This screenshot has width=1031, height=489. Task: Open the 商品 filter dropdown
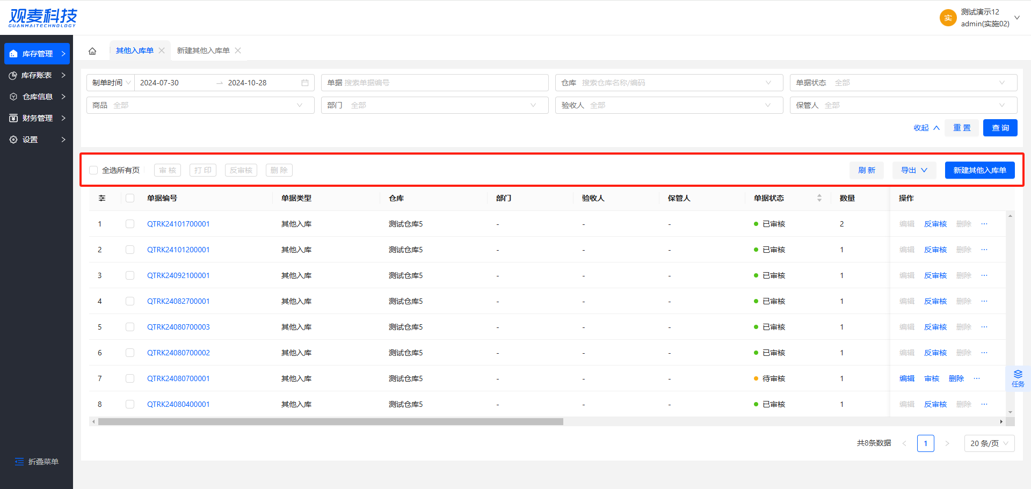coord(200,105)
